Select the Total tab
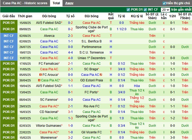Screen dimensions: 192x140 click(x=56, y=3)
